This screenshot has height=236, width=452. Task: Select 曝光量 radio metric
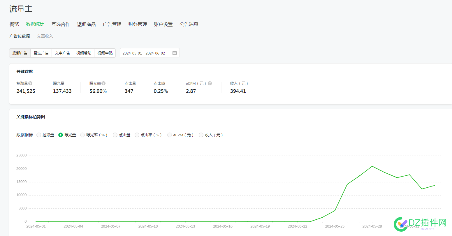[61, 135]
